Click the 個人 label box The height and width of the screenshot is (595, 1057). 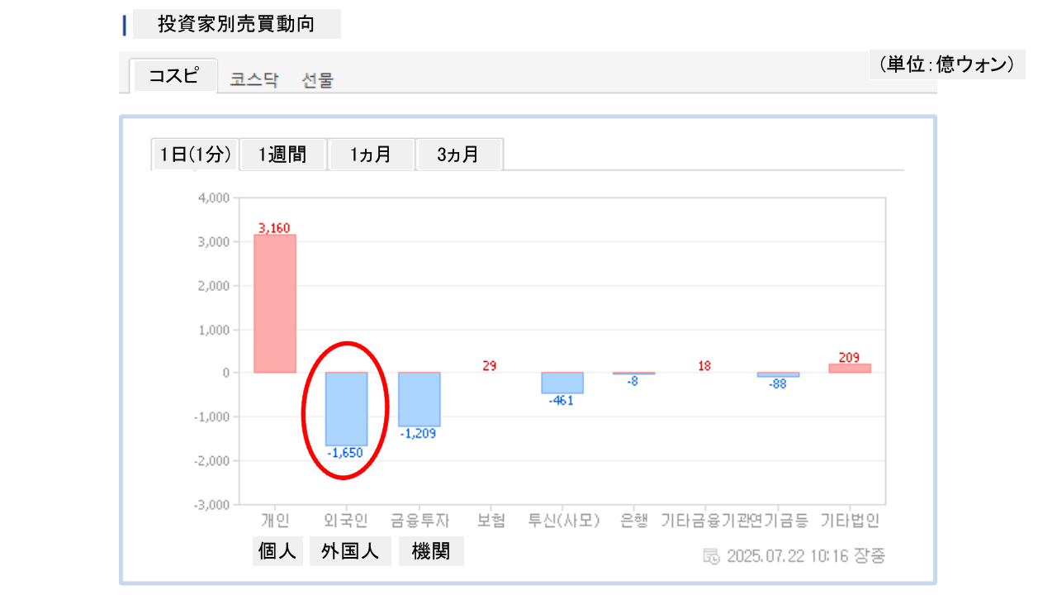[x=277, y=551]
